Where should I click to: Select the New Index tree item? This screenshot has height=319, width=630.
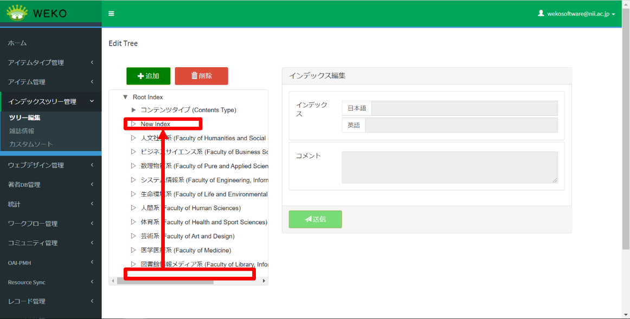pyautogui.click(x=156, y=124)
